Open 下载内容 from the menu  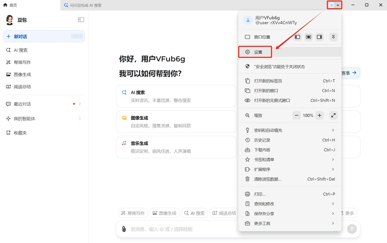(x=290, y=150)
